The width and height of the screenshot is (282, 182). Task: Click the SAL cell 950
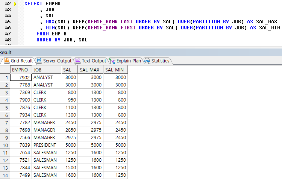pyautogui.click(x=70, y=100)
